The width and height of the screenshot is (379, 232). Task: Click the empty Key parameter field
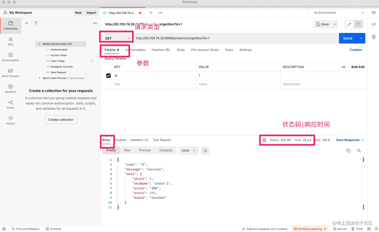click(154, 84)
